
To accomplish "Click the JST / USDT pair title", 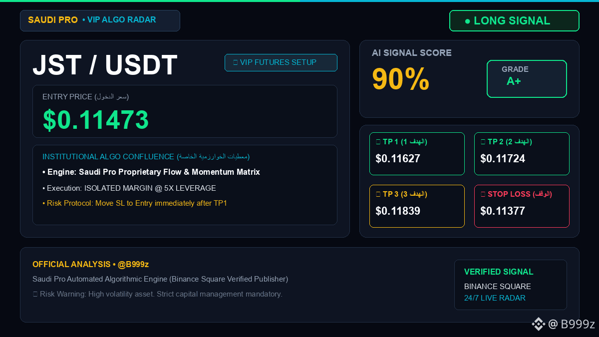I will [x=105, y=65].
